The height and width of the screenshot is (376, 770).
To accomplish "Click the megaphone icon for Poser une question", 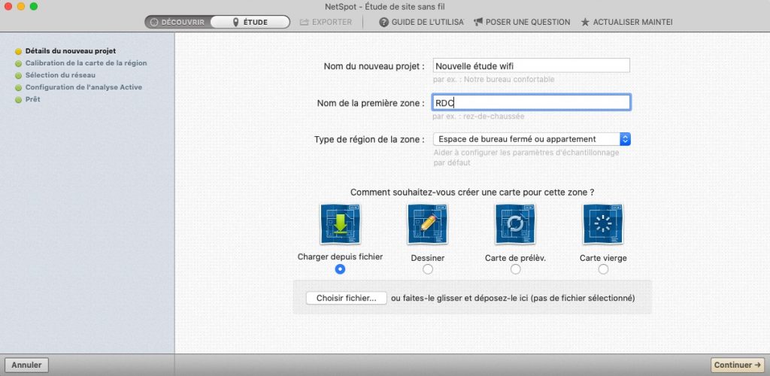I will coord(478,22).
